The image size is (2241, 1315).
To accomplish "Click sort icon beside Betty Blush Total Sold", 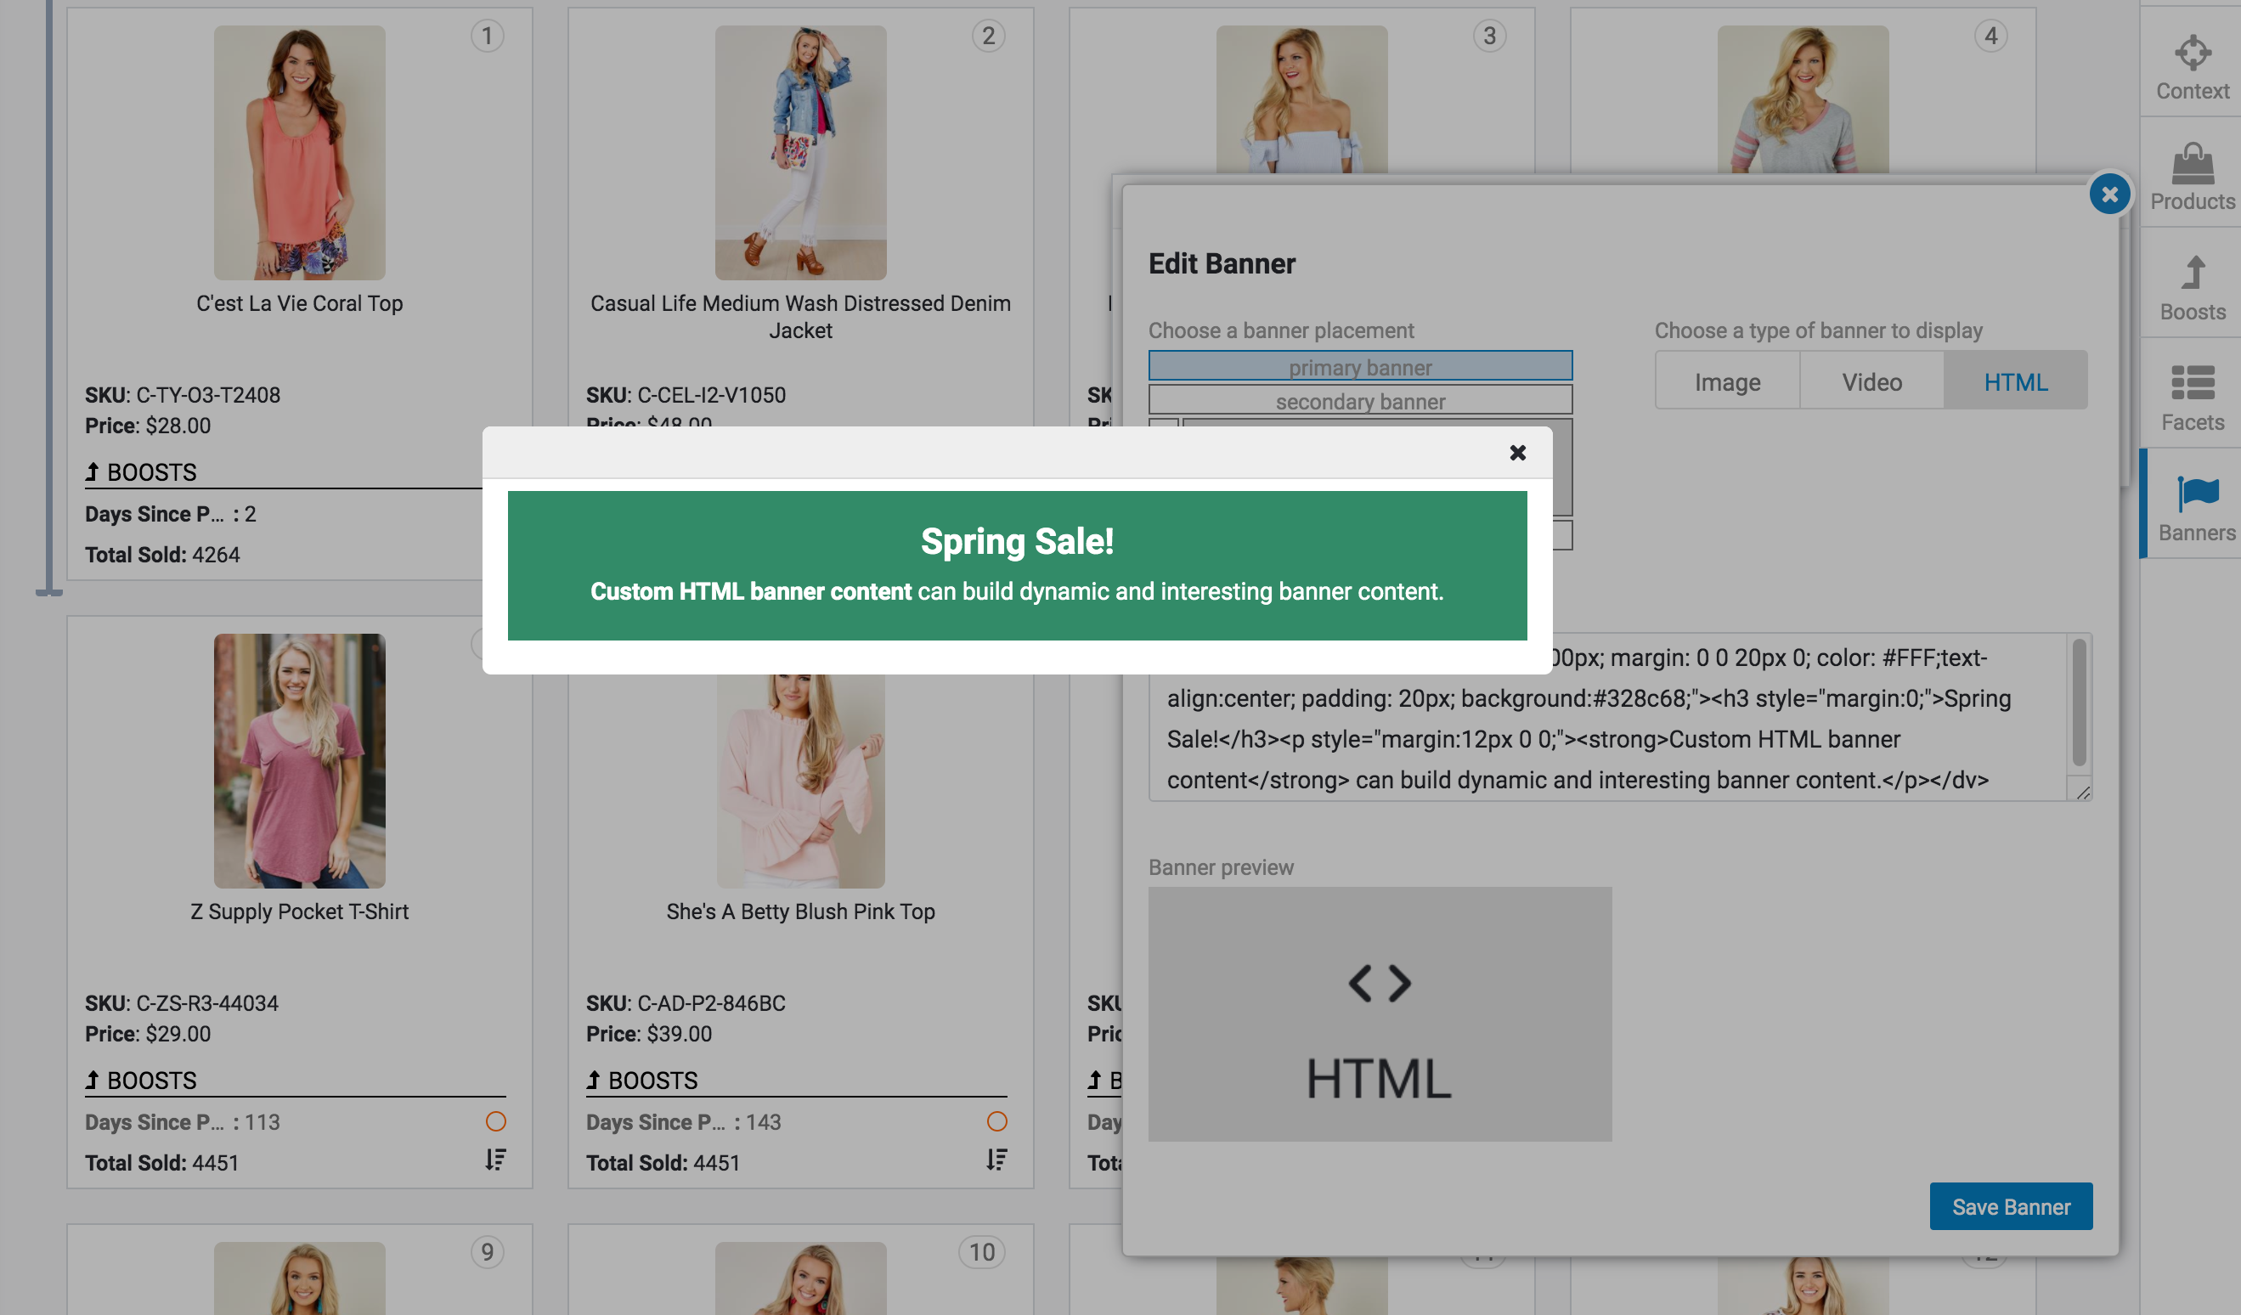I will tap(996, 1160).
